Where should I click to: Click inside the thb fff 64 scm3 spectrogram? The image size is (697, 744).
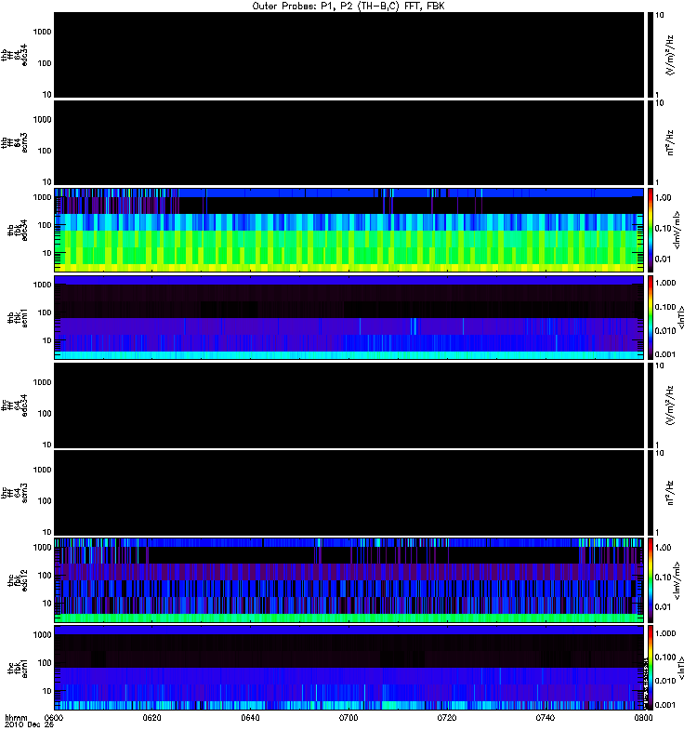[x=348, y=143]
